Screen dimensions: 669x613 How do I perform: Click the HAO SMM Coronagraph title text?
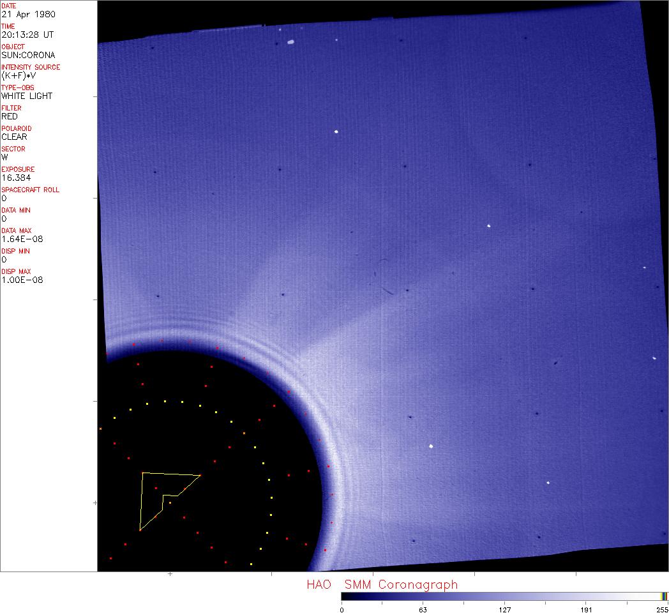[x=382, y=584]
